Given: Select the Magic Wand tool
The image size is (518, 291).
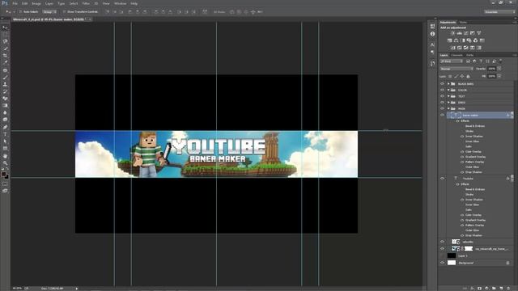Looking at the screenshot, I should tap(5, 48).
